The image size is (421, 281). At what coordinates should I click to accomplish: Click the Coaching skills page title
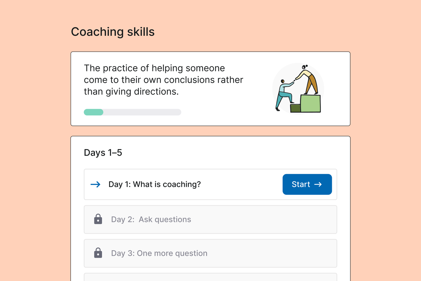113,32
